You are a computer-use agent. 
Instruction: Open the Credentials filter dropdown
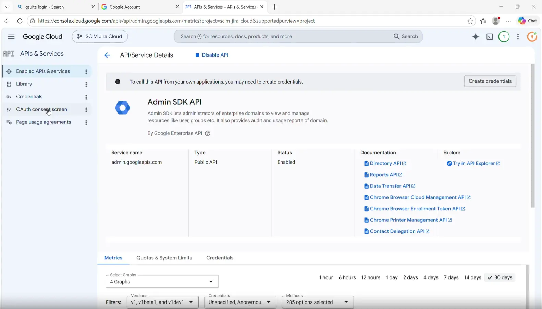click(x=240, y=302)
